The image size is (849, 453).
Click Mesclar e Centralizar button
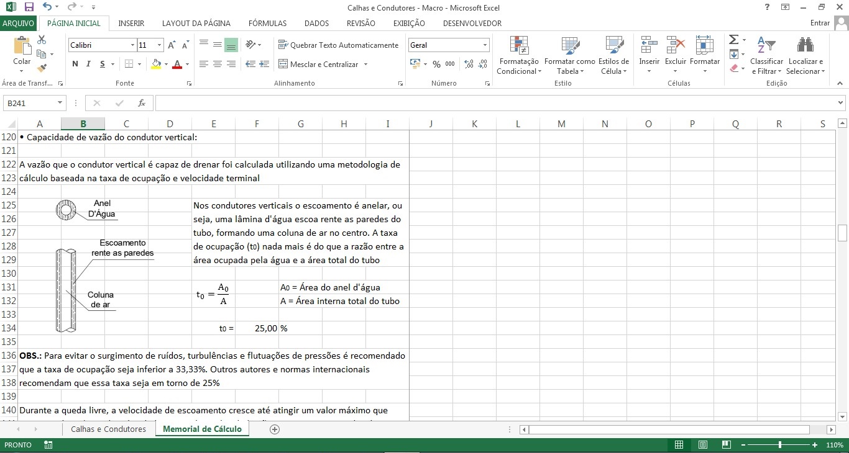(318, 64)
